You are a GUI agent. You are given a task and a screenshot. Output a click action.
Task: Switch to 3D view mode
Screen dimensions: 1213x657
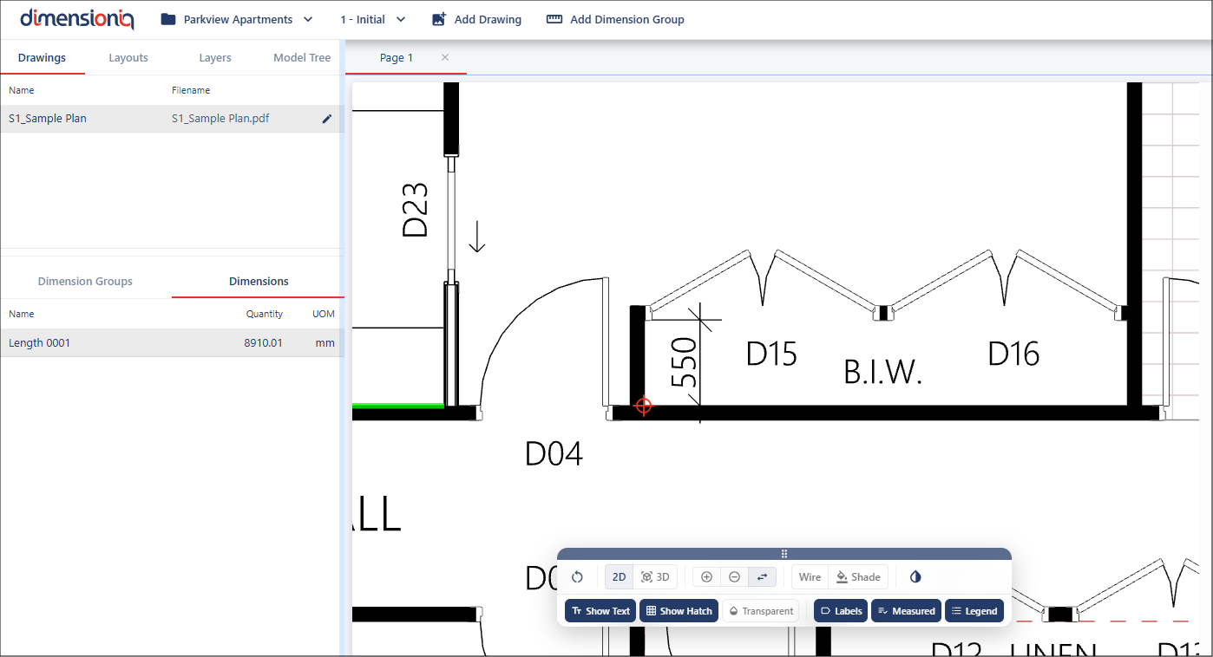coord(655,577)
